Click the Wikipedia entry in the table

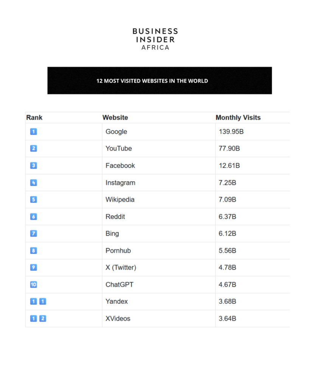(x=120, y=200)
